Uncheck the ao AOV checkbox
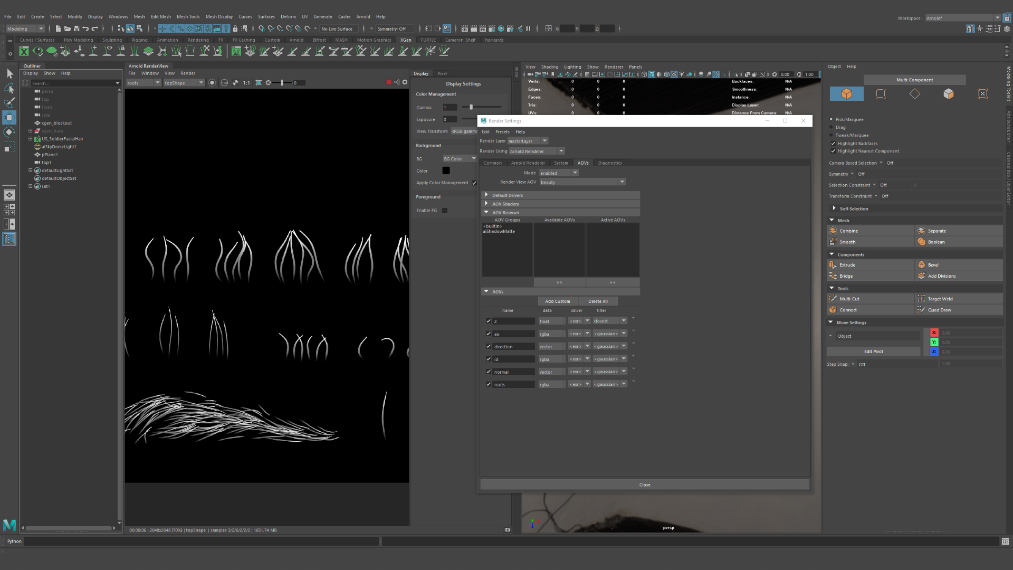 (489, 334)
